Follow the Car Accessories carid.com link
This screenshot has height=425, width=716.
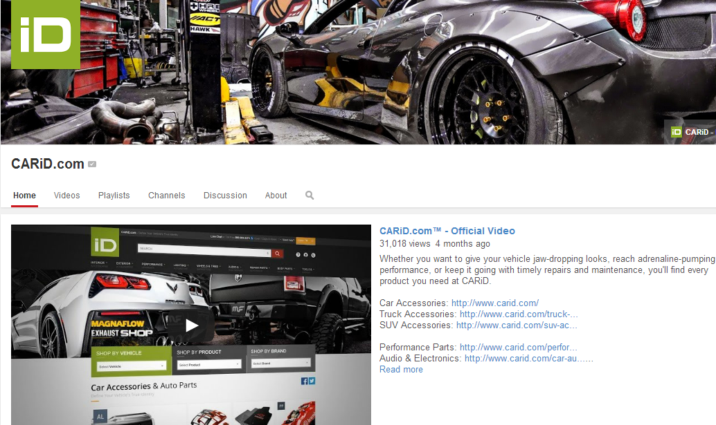pyautogui.click(x=495, y=303)
